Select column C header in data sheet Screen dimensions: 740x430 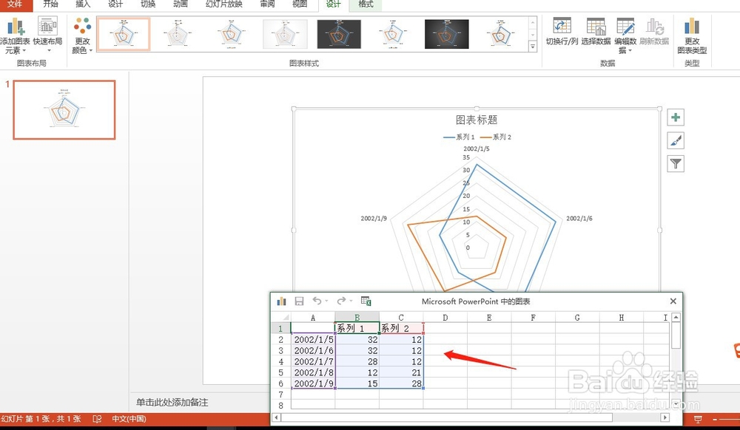point(401,318)
